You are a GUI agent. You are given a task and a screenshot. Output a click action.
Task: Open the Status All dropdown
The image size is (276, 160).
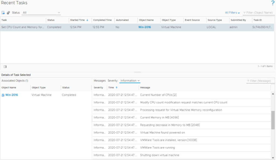42,13
